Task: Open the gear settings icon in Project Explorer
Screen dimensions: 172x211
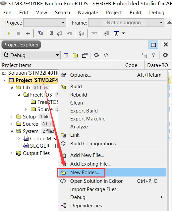Action: pyautogui.click(x=165, y=55)
